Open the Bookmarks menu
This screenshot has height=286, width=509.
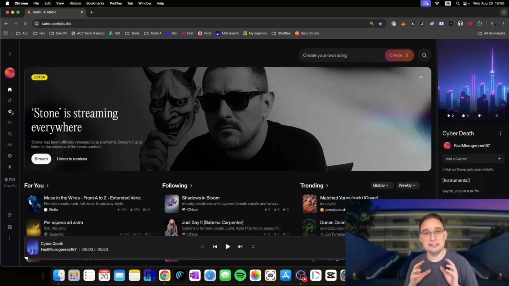[95, 3]
